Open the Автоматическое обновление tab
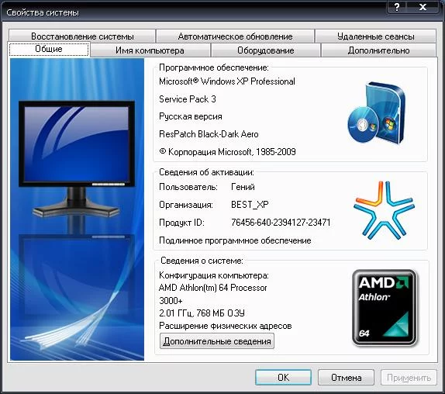Image resolution: width=445 pixels, height=394 pixels. coord(235,36)
